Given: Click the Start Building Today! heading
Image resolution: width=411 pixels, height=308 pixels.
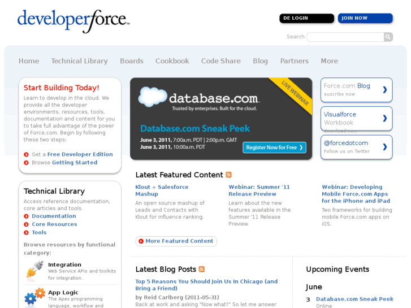Looking at the screenshot, I should tap(61, 88).
